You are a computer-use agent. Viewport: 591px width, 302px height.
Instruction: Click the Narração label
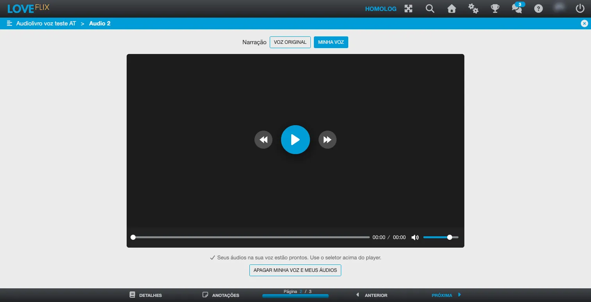click(254, 42)
